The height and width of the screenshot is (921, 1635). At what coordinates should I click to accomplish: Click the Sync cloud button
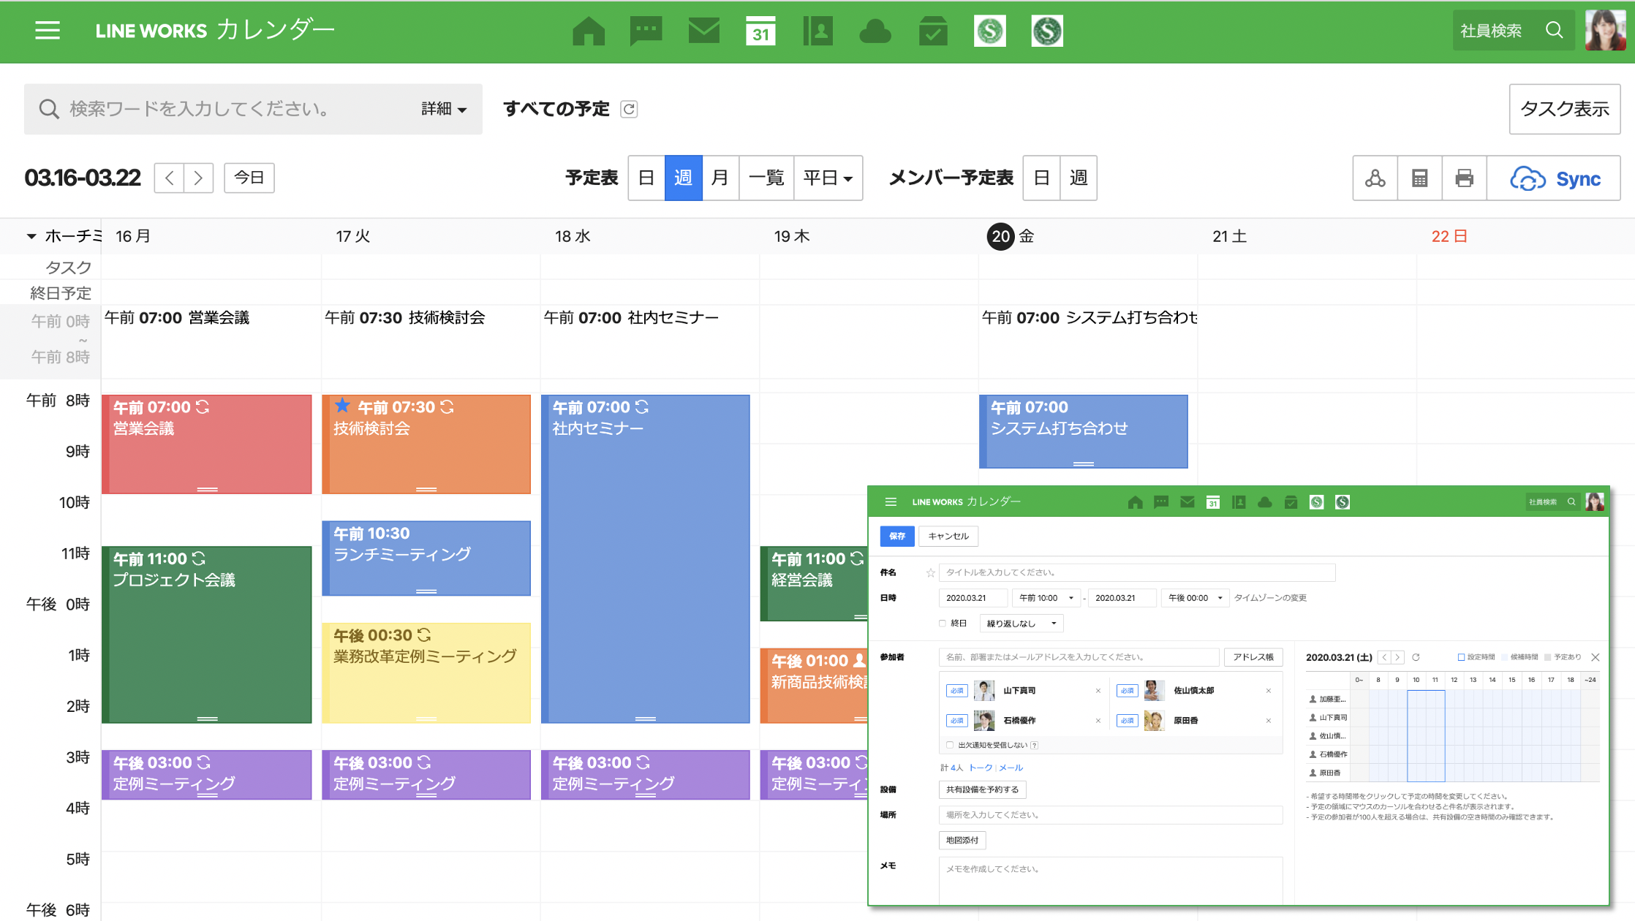pos(1554,178)
